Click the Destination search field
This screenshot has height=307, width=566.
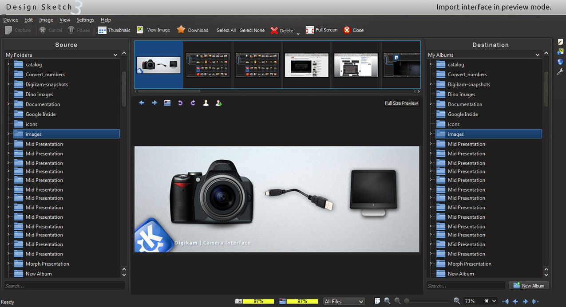[465, 286]
